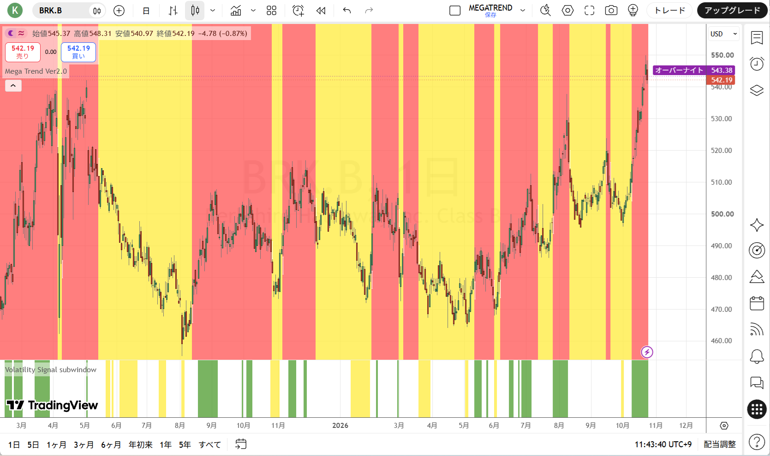The width and height of the screenshot is (770, 456).
Task: Click the アップグレード button
Action: tap(732, 11)
